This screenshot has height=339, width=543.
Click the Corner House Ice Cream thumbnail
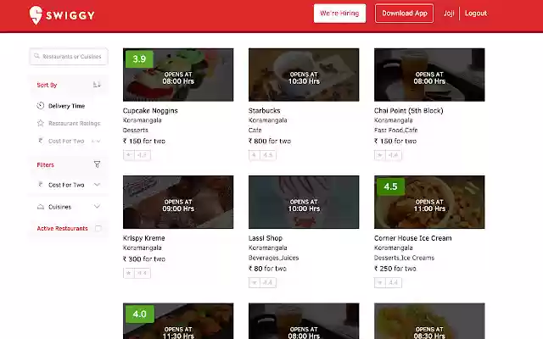tap(429, 202)
